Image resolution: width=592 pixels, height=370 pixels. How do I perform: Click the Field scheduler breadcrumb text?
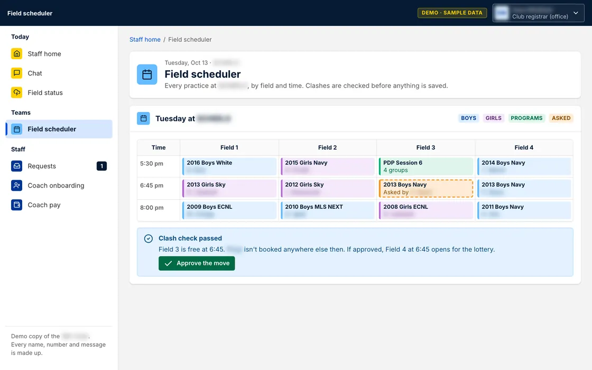click(190, 40)
